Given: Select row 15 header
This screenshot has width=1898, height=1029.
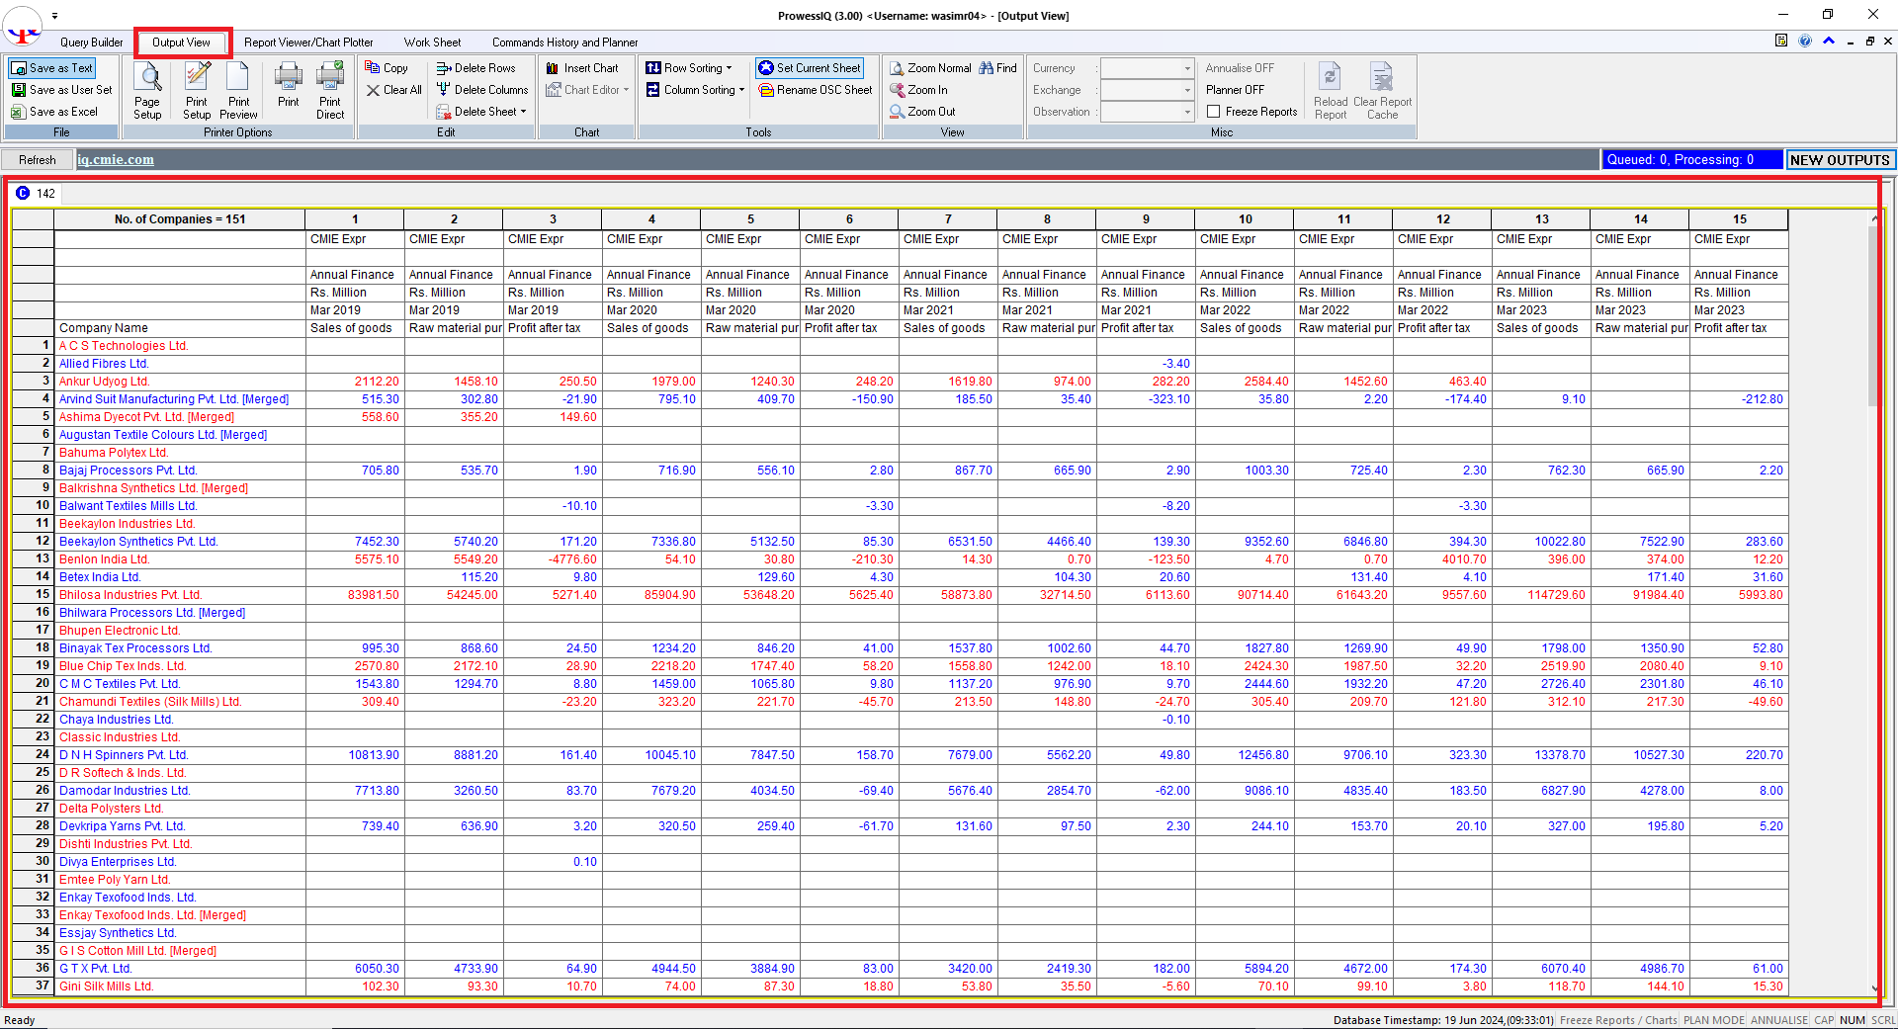Looking at the screenshot, I should (33, 595).
